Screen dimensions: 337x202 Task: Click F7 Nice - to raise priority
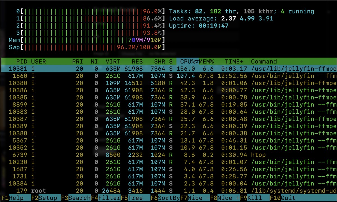[x=195, y=198]
